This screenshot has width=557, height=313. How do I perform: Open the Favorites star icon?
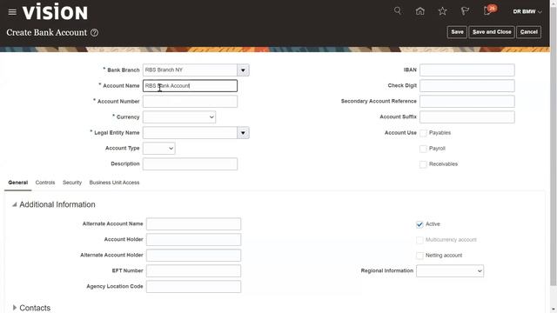tap(442, 11)
